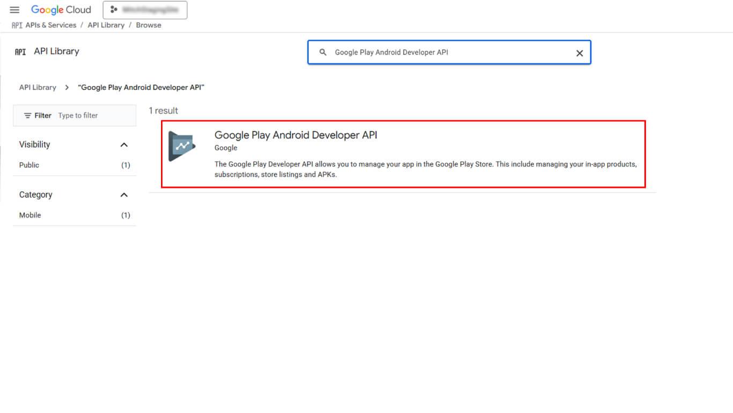Collapse the Category filter section
Screen dimensions: 733x413
coord(124,194)
